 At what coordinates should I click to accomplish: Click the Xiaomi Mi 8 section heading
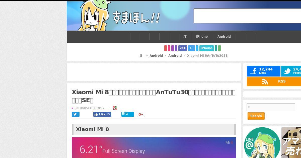[154, 129]
